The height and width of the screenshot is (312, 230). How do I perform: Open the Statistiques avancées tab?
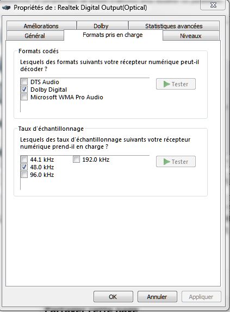(x=174, y=26)
